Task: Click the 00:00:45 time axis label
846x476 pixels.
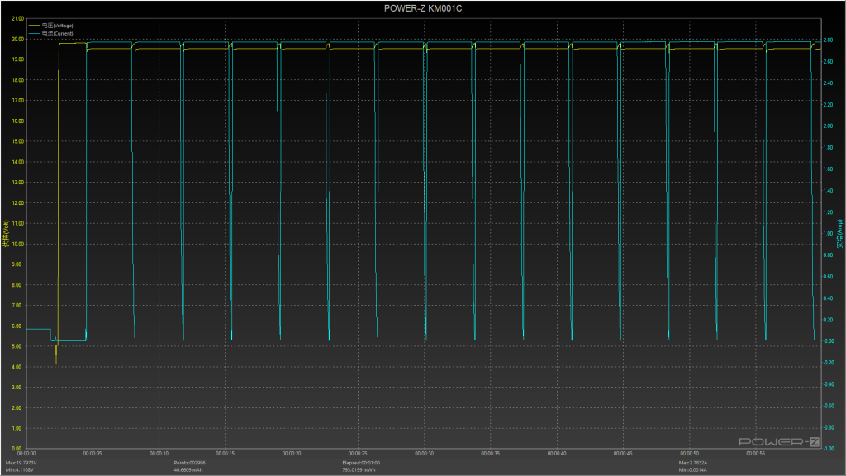Action: 623,454
